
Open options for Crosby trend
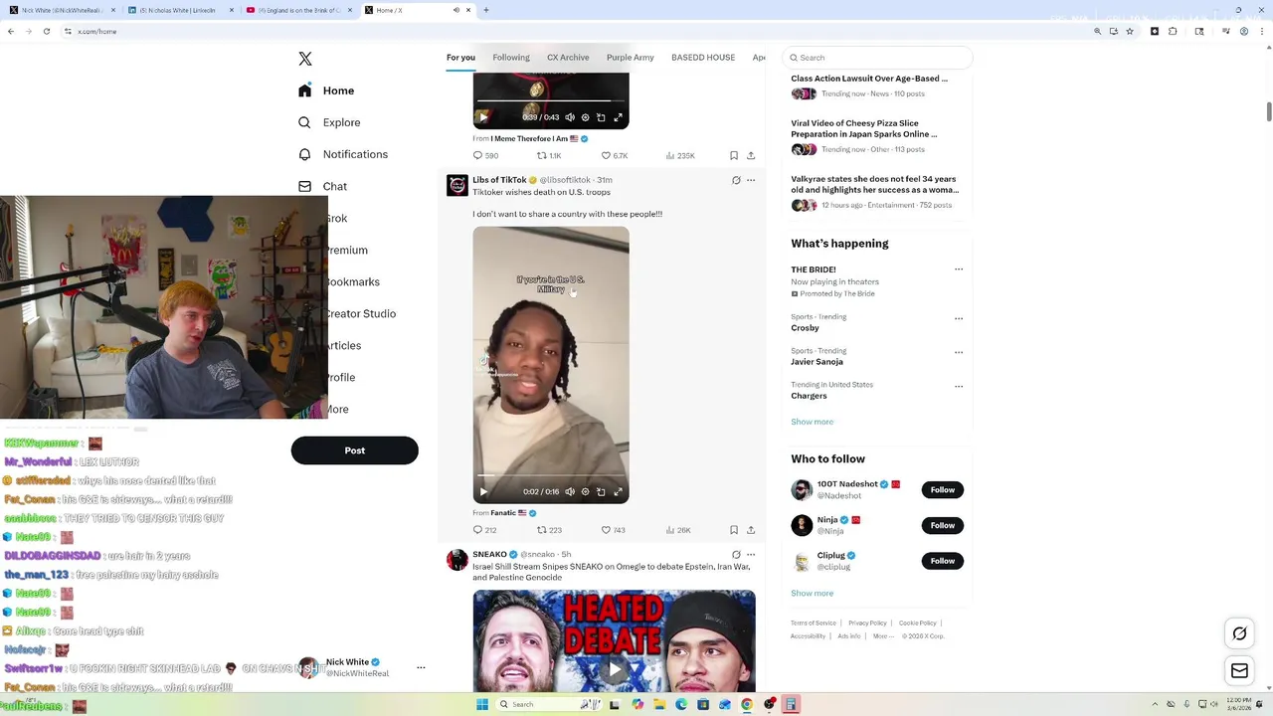coord(959,319)
